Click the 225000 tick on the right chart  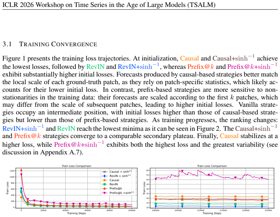click(x=269, y=211)
